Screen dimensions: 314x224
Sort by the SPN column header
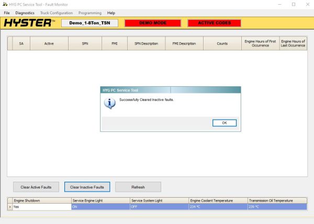[x=85, y=43]
